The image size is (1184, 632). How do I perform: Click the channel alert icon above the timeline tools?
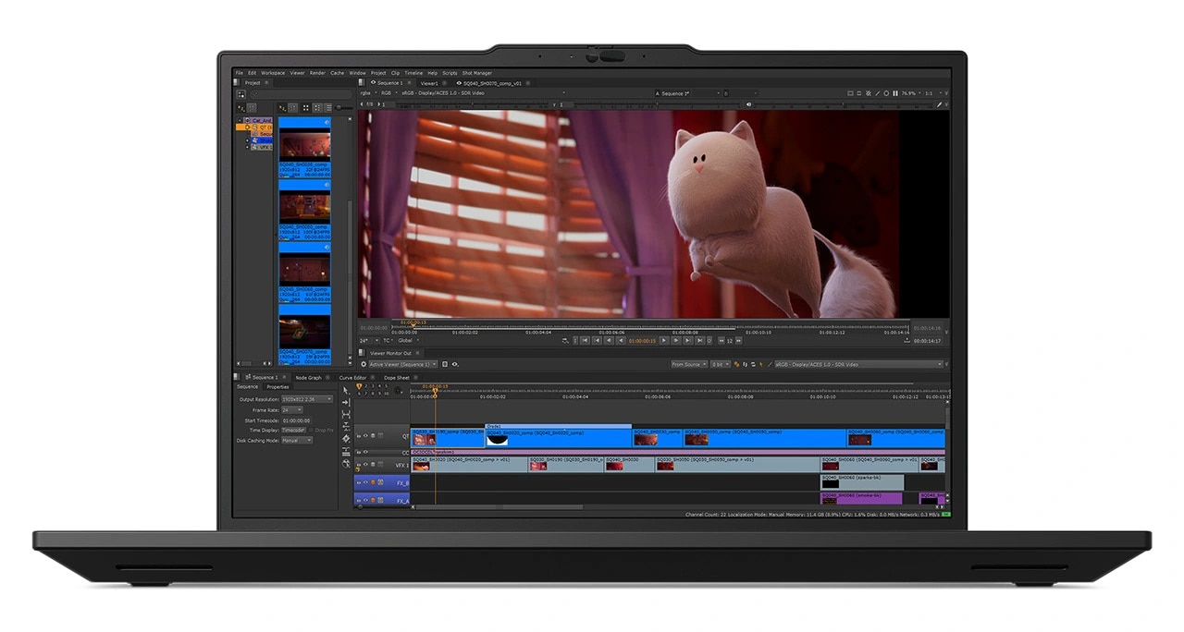tap(359, 387)
